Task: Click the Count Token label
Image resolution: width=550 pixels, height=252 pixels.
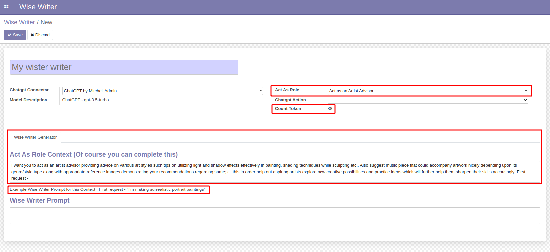Action: [x=288, y=109]
